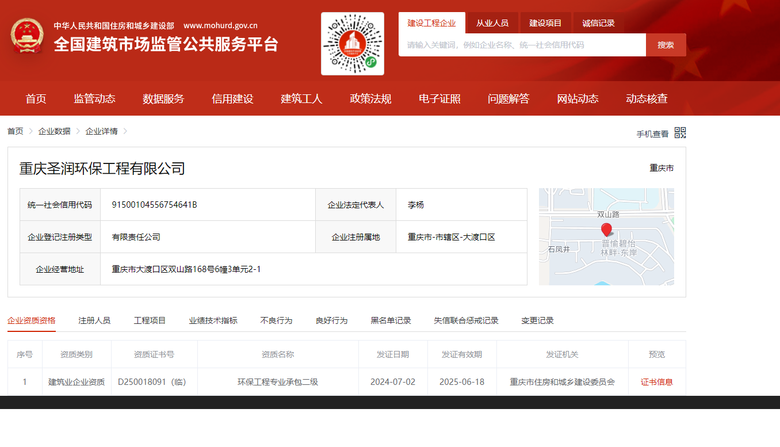Switch to the 注册人员 tab
Viewport: 780px width, 447px height.
click(94, 320)
